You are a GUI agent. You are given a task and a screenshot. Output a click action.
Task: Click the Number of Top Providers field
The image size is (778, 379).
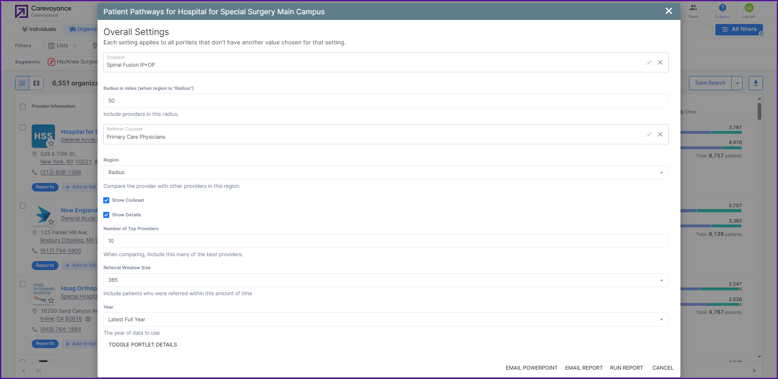(386, 241)
